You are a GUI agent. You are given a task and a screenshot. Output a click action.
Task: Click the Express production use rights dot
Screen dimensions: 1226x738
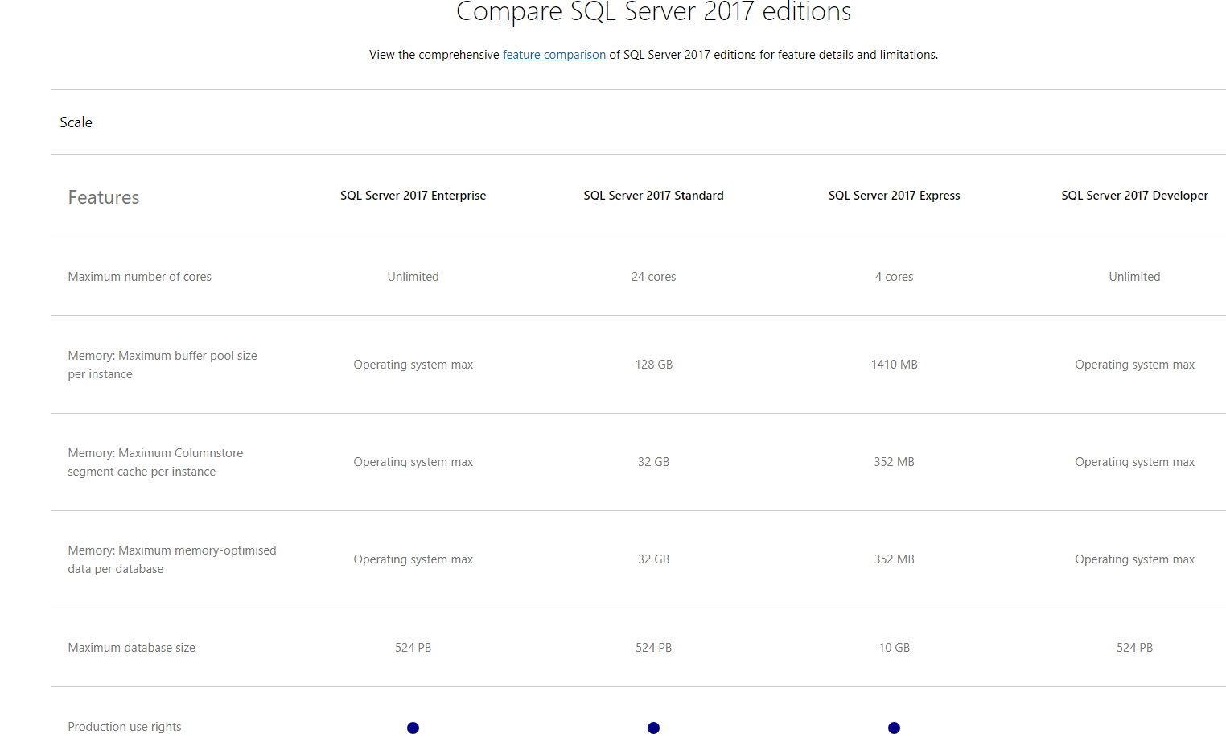pyautogui.click(x=894, y=728)
